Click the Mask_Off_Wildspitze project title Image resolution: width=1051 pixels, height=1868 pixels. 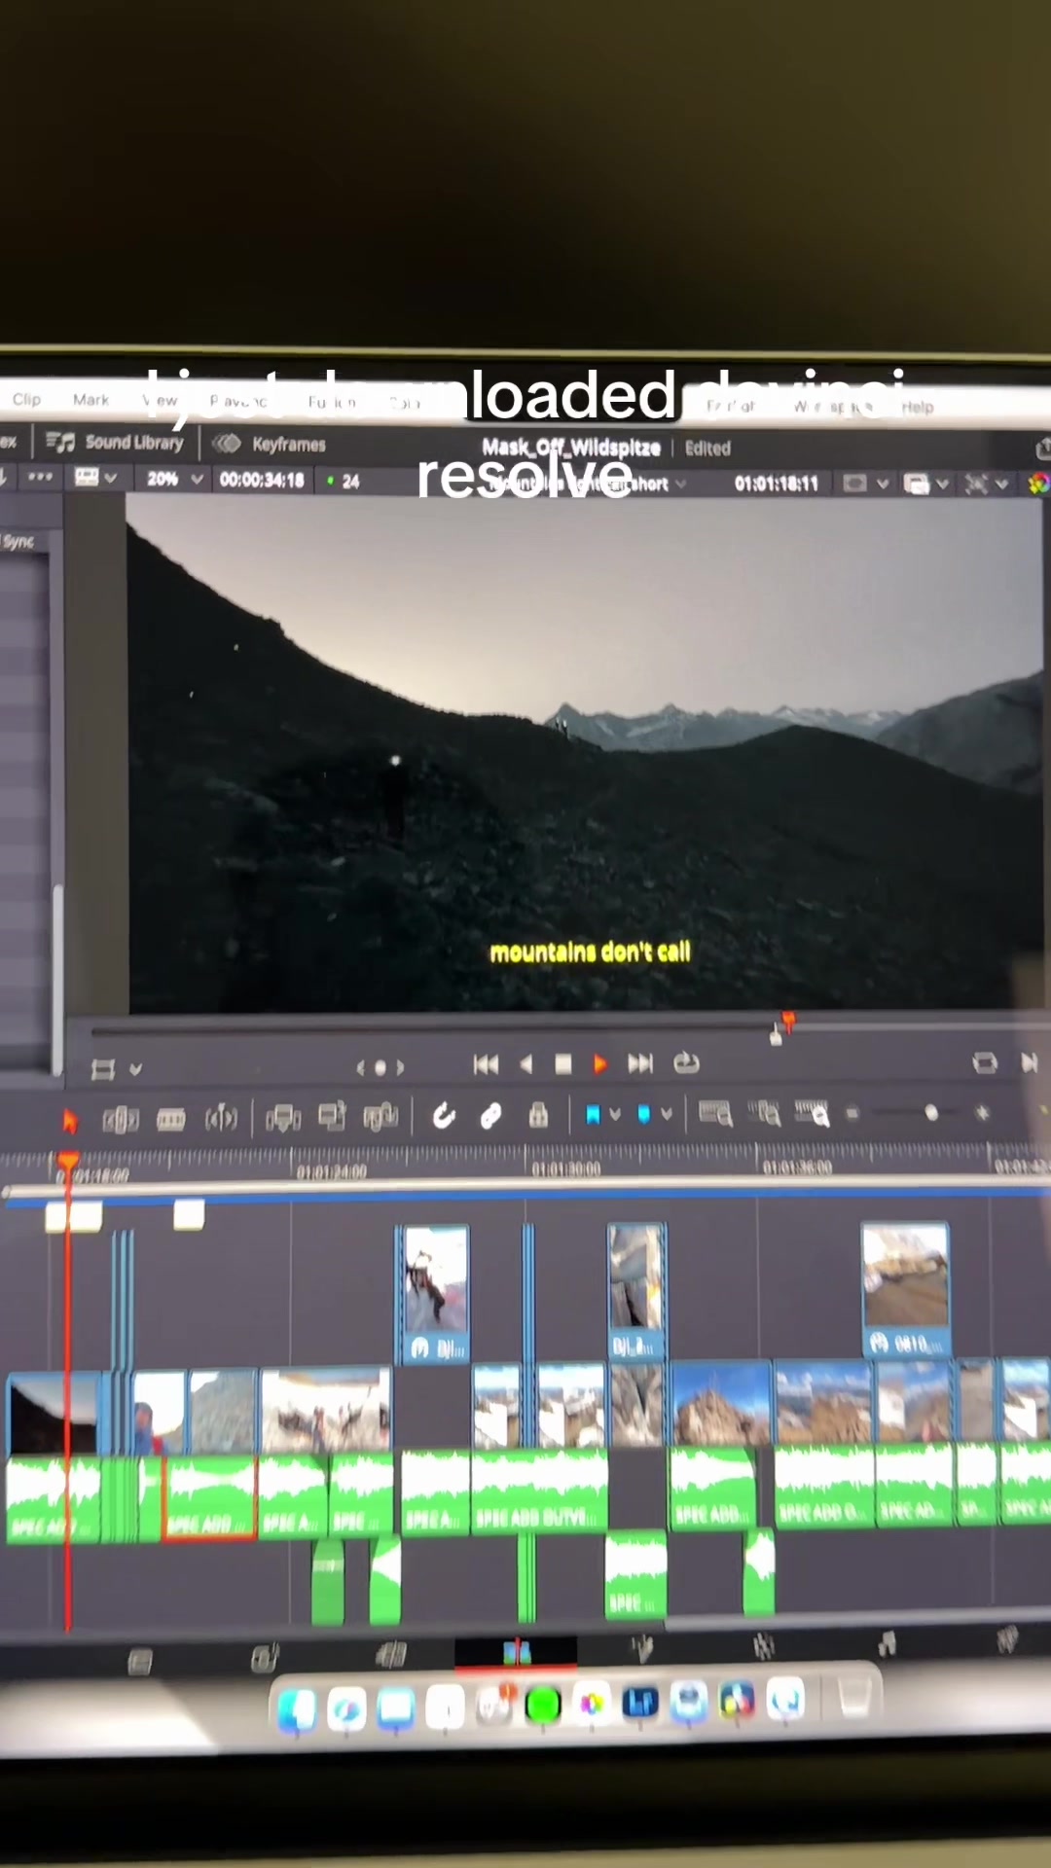click(x=571, y=448)
